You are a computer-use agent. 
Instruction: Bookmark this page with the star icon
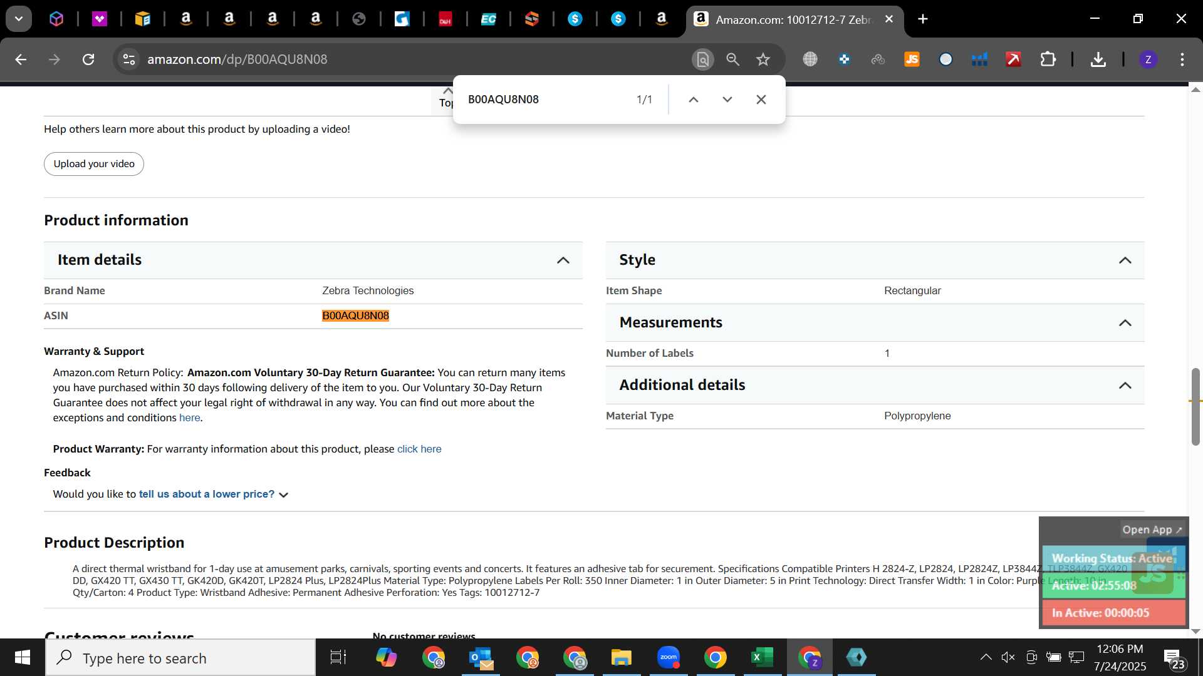click(x=763, y=59)
